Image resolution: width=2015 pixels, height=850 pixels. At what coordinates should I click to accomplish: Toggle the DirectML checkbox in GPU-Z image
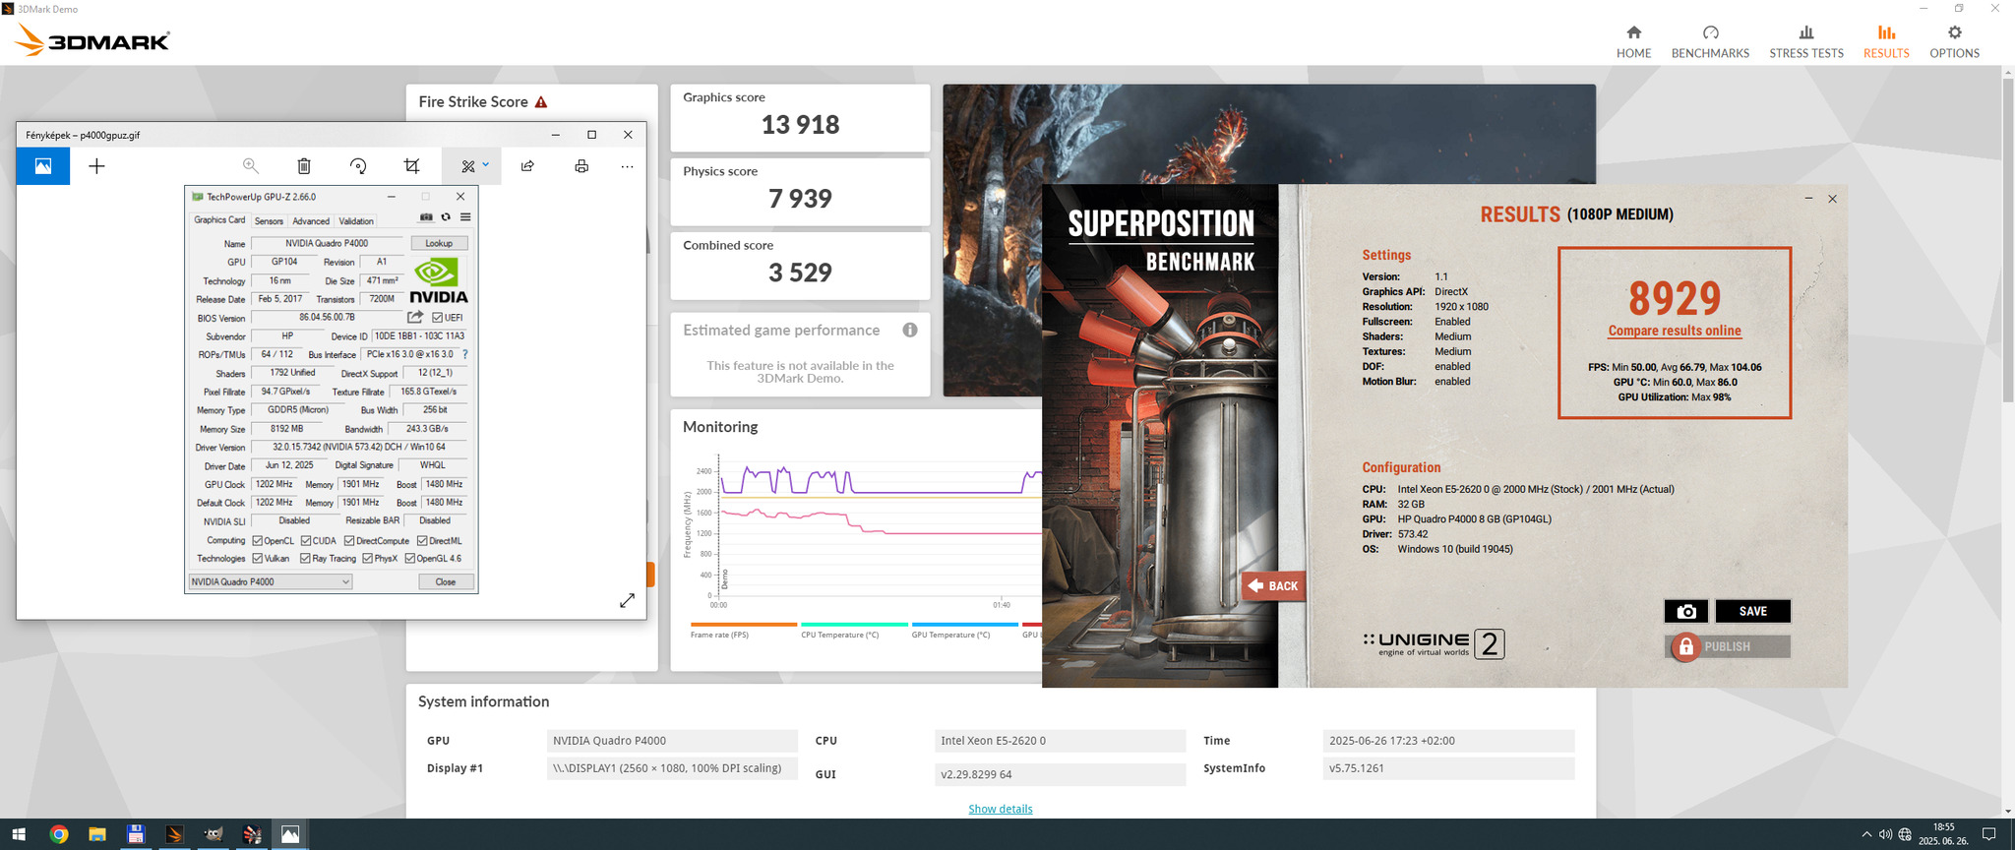coord(422,541)
